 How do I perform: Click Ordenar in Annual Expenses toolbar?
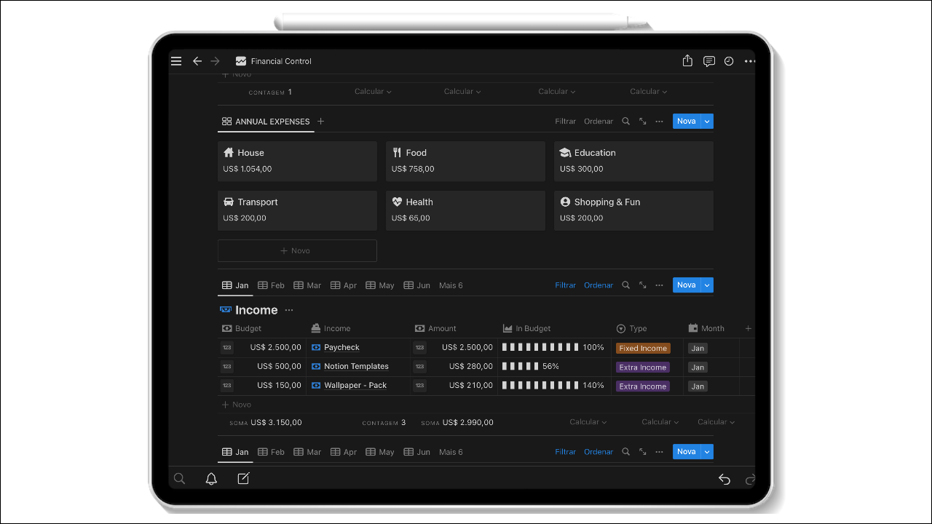599,122
